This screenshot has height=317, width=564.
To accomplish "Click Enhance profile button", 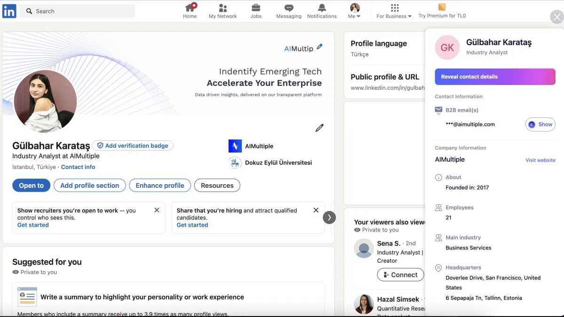I will point(160,186).
